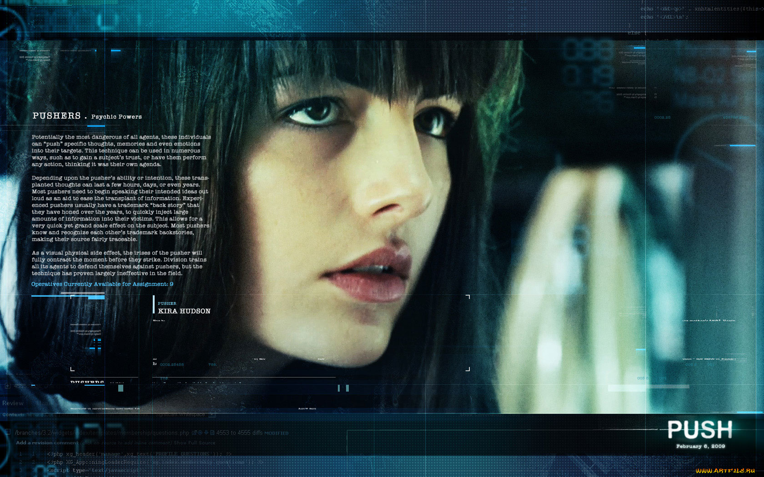Click the external-link icon after questions.php path
Screen dimensions: 764x477
pyautogui.click(x=194, y=433)
